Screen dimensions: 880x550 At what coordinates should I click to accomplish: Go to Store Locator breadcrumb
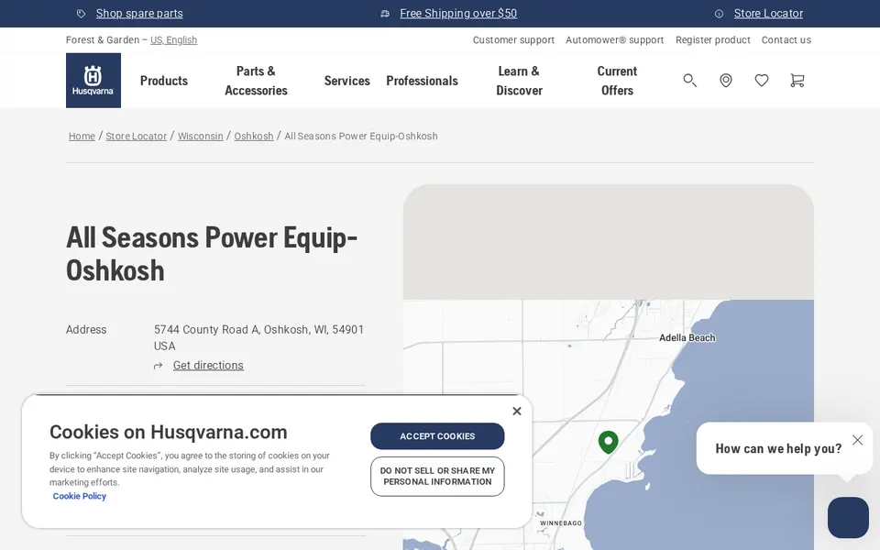137,136
